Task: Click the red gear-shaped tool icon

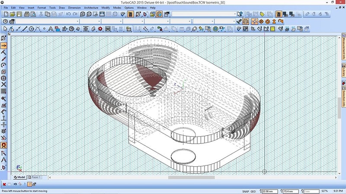Action: [100, 29]
